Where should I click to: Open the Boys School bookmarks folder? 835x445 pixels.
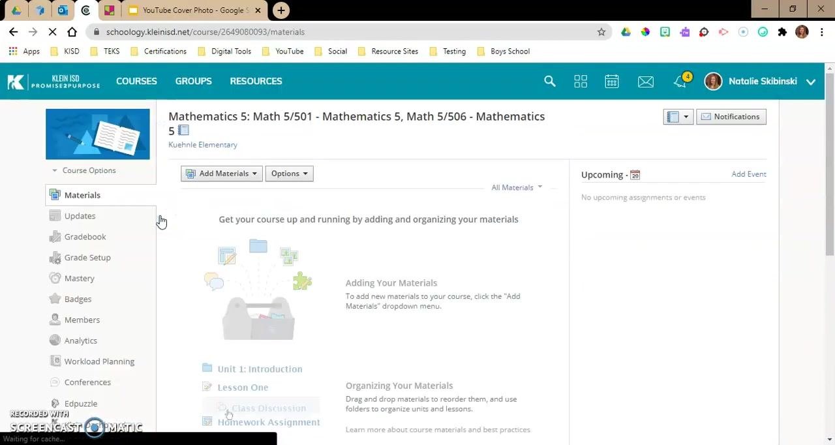[x=503, y=51]
